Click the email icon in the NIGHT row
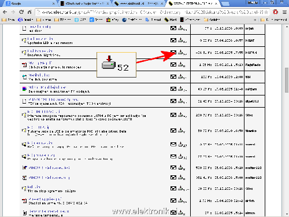The image size is (289, 217). [173, 41]
